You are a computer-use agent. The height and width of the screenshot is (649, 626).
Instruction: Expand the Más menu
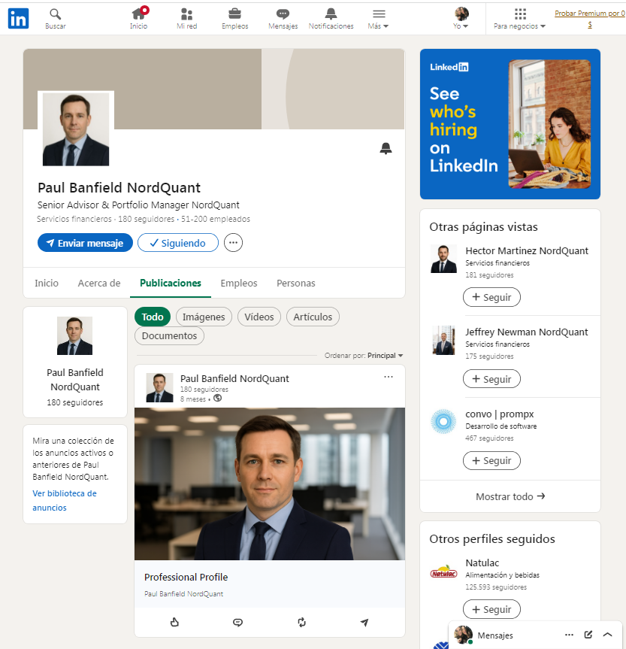[x=378, y=19]
